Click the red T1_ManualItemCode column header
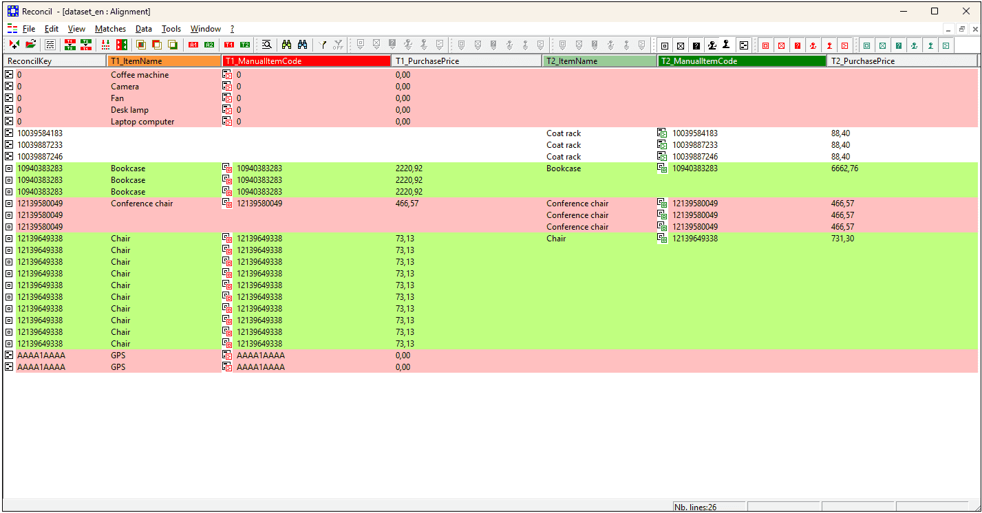Viewport: 982px width, 513px height. click(306, 61)
